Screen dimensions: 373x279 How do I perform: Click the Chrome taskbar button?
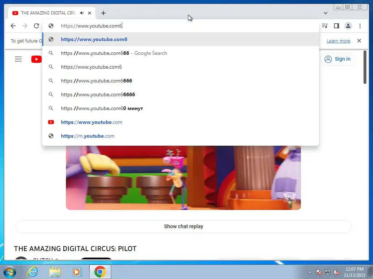pos(100,272)
